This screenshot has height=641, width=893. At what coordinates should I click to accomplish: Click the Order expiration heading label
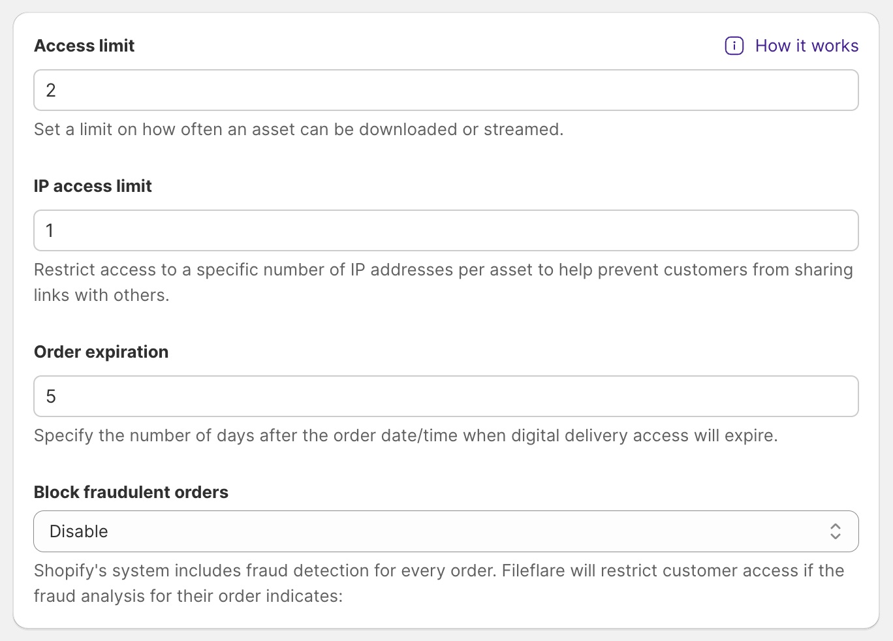pyautogui.click(x=101, y=352)
